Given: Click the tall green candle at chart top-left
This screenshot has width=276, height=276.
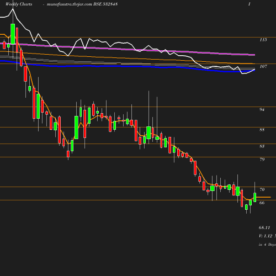Looking at the screenshot, I should [13, 34].
